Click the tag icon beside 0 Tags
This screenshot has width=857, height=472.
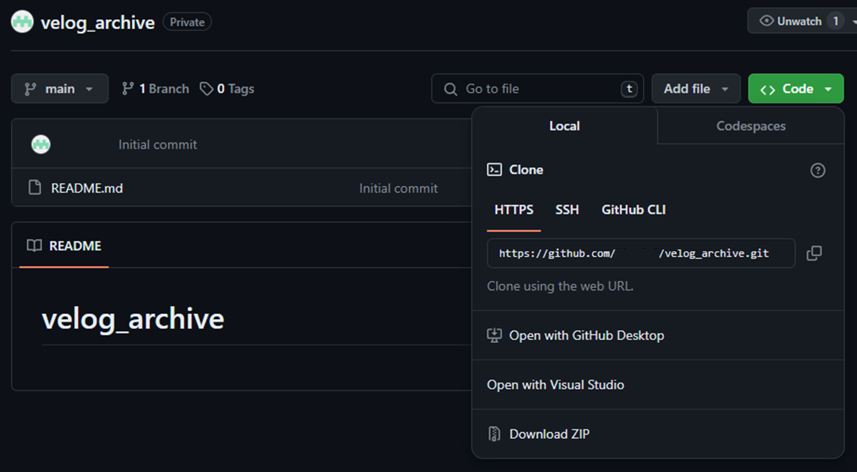click(207, 89)
